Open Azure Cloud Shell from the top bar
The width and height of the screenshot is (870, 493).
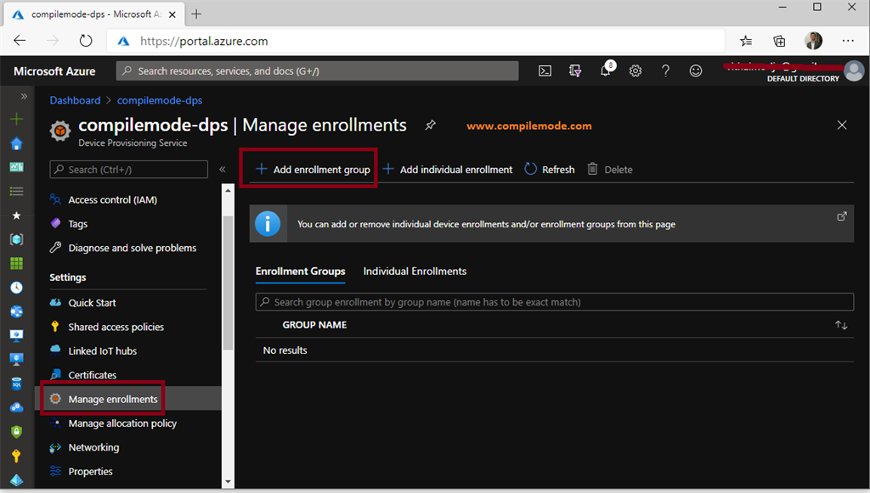[x=545, y=71]
